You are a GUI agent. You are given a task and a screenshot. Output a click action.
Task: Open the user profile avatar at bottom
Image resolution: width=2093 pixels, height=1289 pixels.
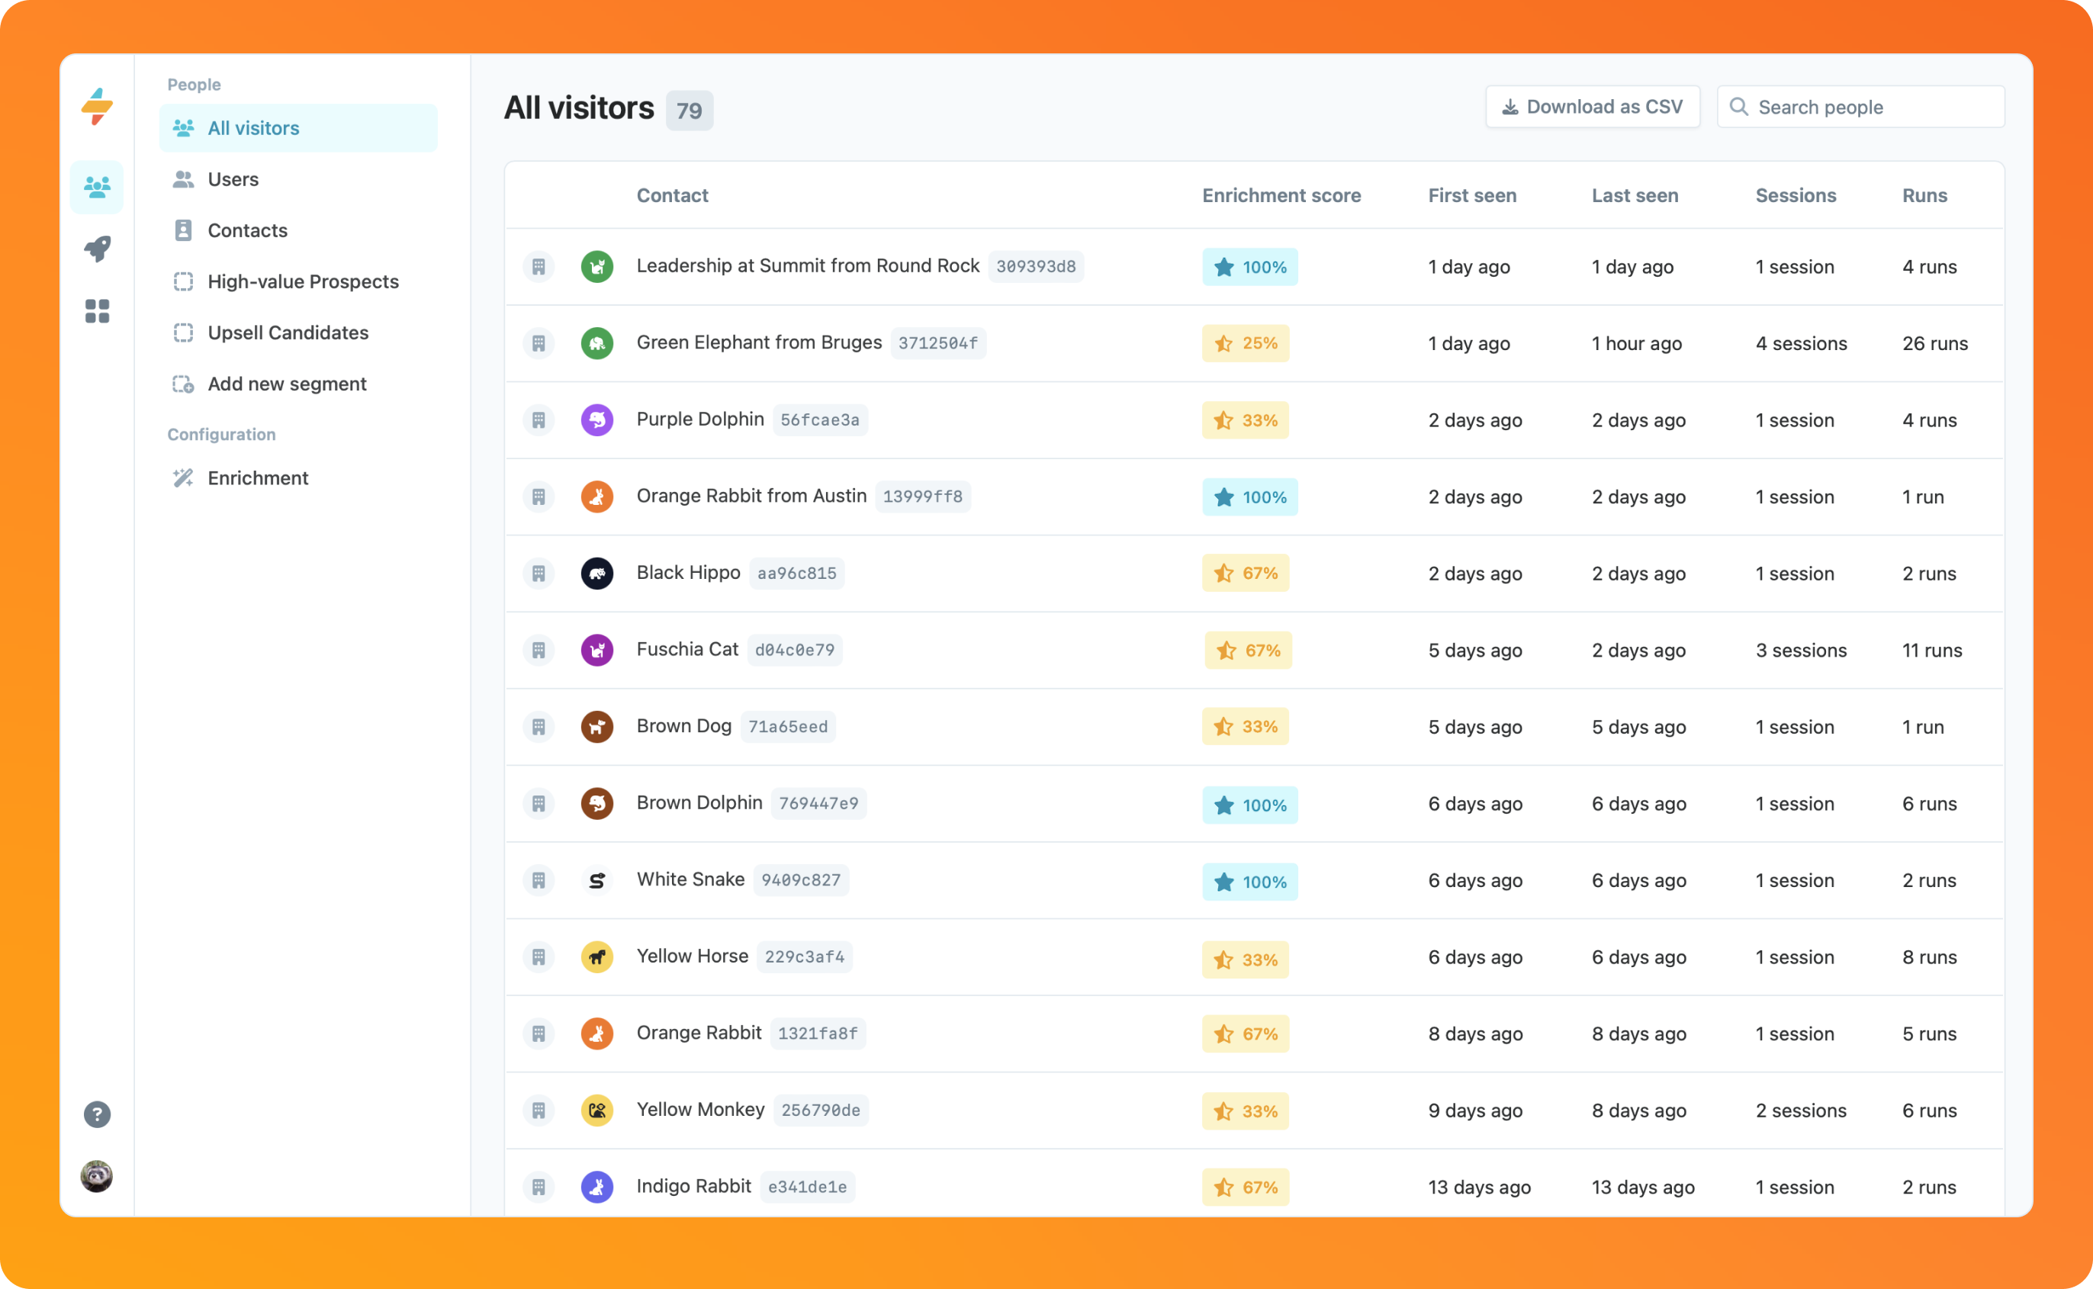coord(97,1176)
